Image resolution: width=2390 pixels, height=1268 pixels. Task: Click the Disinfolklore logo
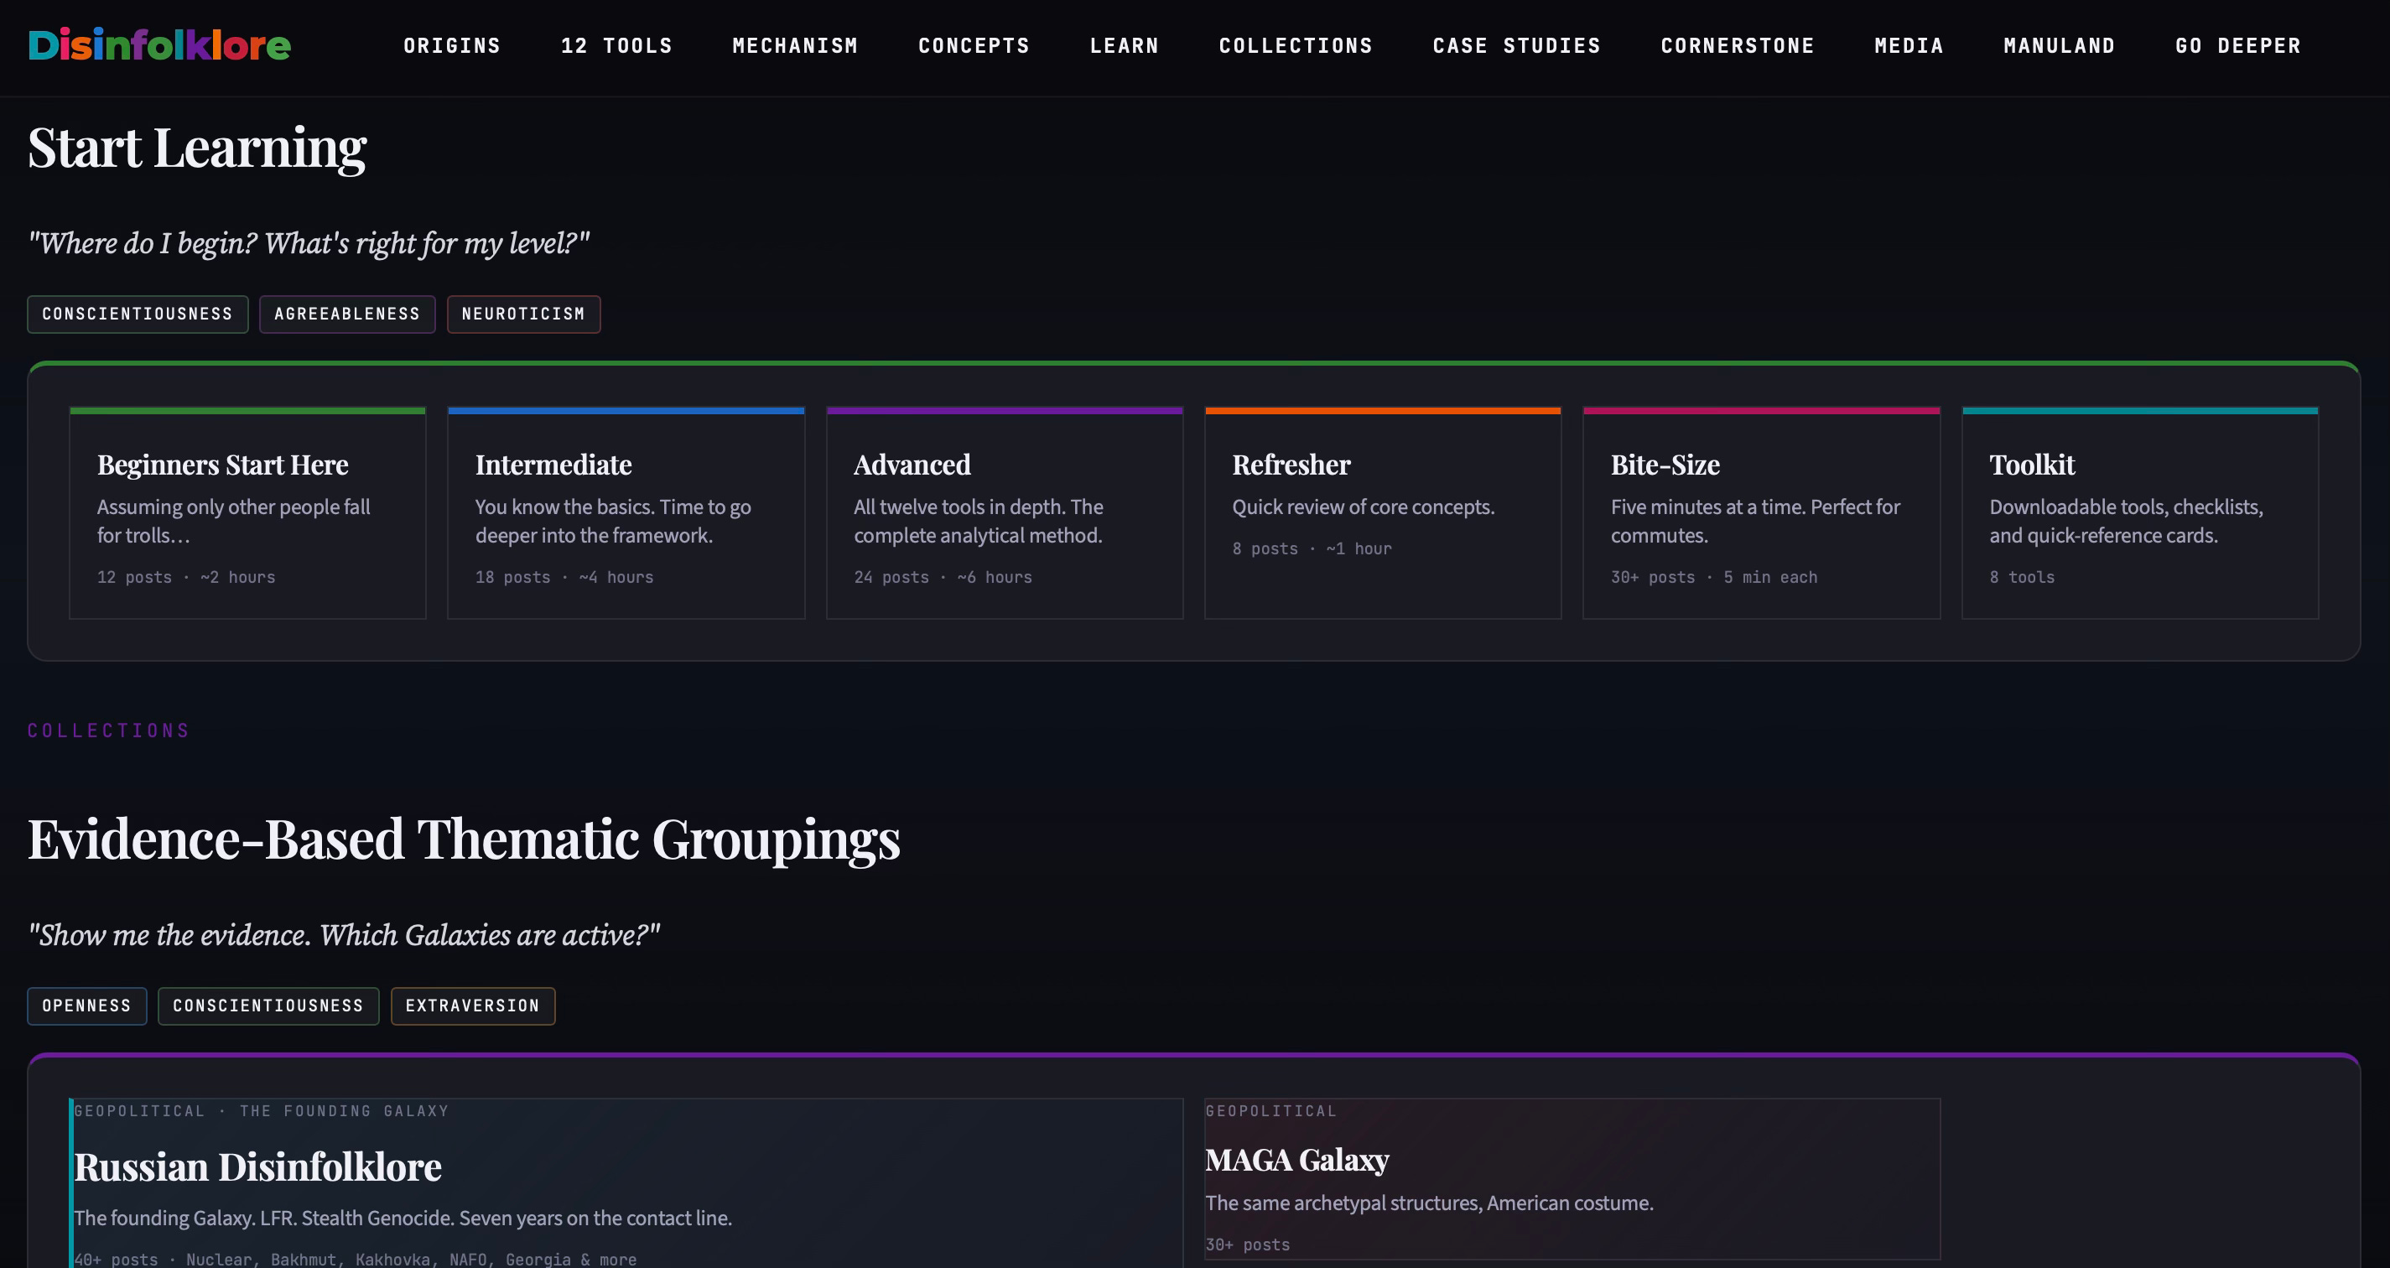click(x=159, y=44)
